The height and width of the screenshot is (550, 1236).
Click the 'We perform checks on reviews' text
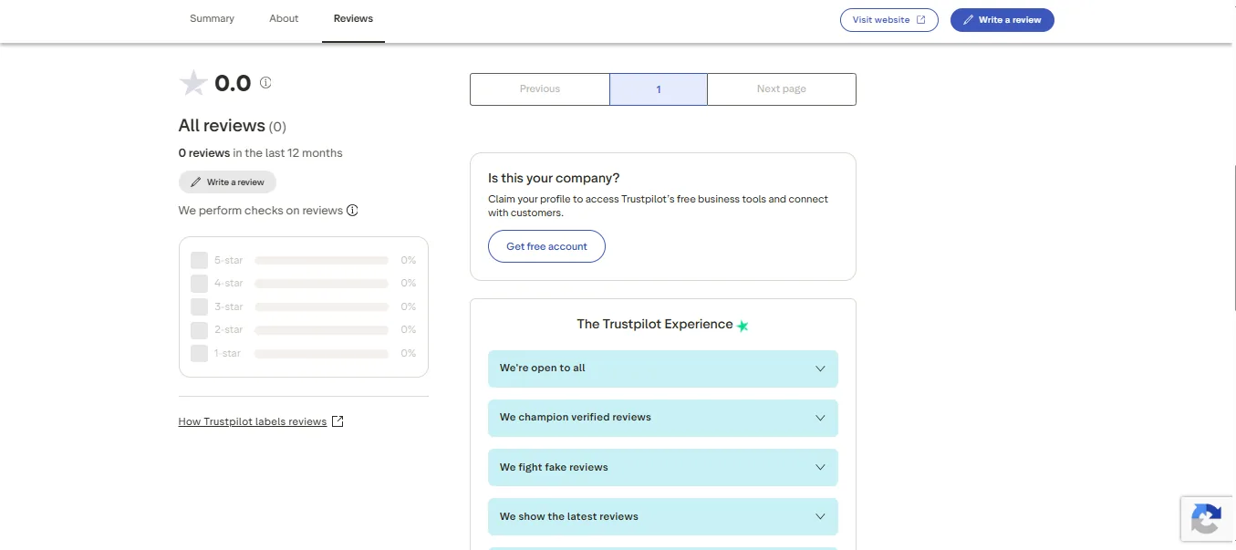click(x=261, y=211)
